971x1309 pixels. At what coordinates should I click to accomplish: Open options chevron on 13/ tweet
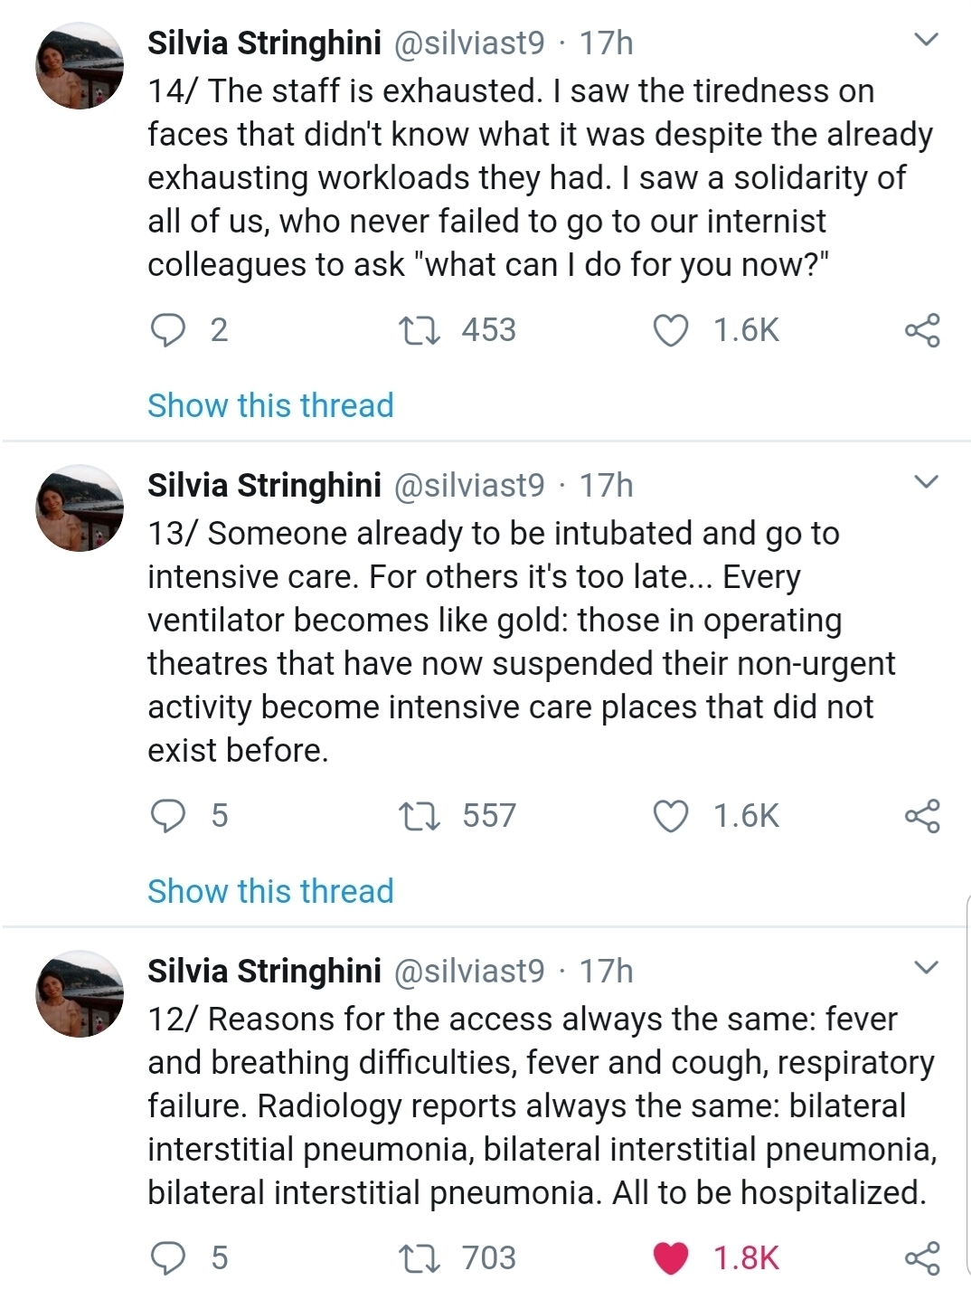click(927, 481)
